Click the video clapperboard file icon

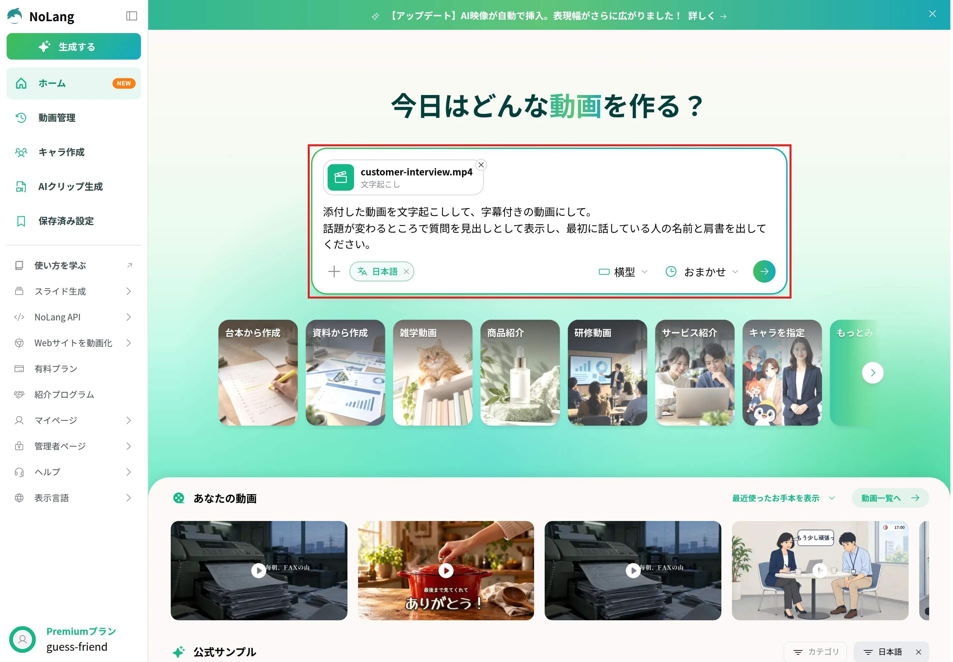tap(340, 177)
